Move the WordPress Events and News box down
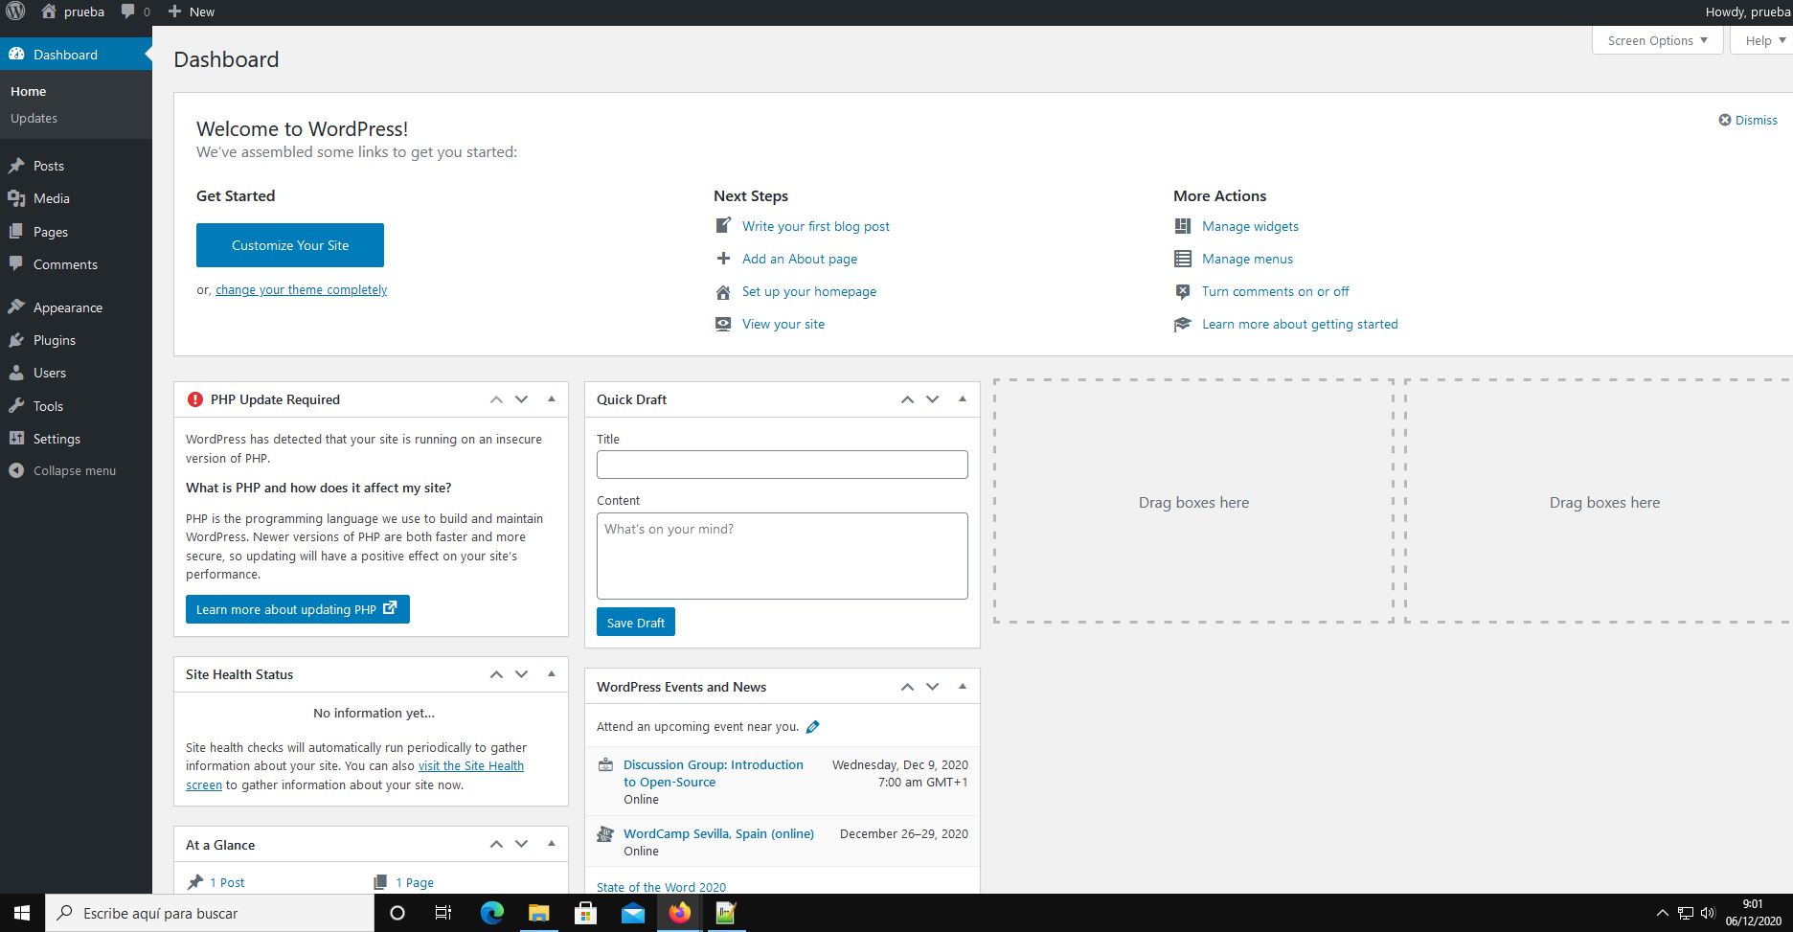Image resolution: width=1793 pixels, height=932 pixels. coord(932,687)
